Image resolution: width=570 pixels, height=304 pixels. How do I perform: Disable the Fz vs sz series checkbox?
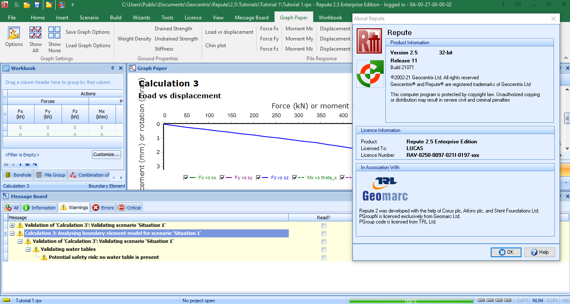point(258,177)
